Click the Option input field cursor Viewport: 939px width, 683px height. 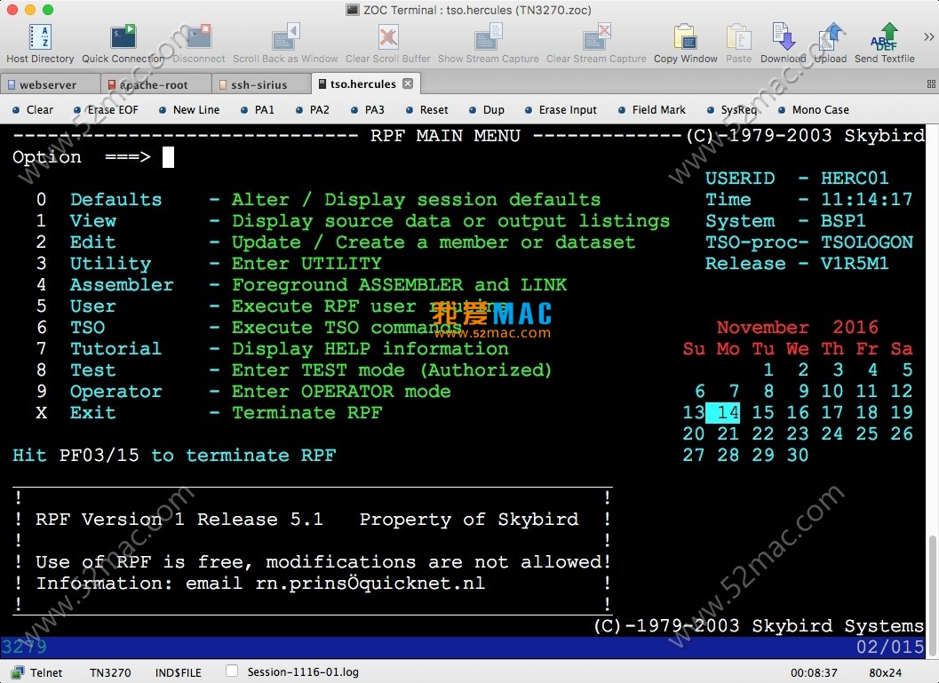[168, 157]
